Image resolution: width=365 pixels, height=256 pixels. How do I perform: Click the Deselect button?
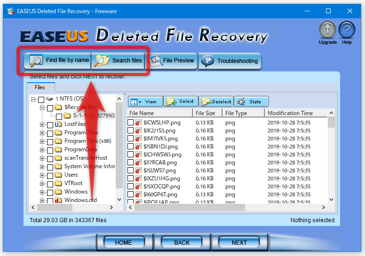[x=216, y=101]
